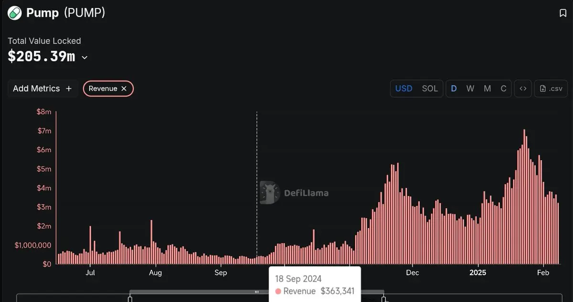Click the Sep x-axis label
Viewport: 573px width, 302px height.
(x=221, y=273)
